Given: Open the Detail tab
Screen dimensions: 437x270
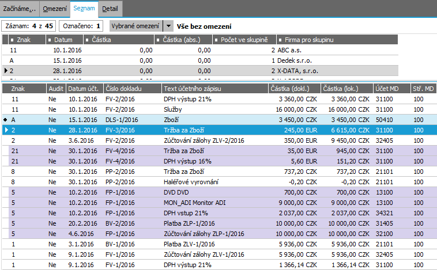Looking at the screenshot, I should [x=111, y=9].
